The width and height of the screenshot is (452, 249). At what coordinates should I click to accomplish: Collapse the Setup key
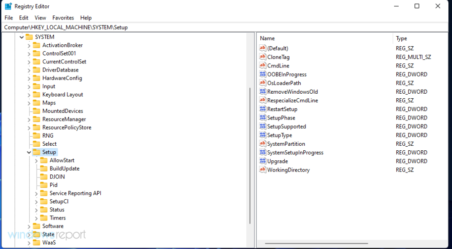(29, 152)
